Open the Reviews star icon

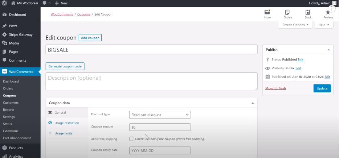point(328,13)
